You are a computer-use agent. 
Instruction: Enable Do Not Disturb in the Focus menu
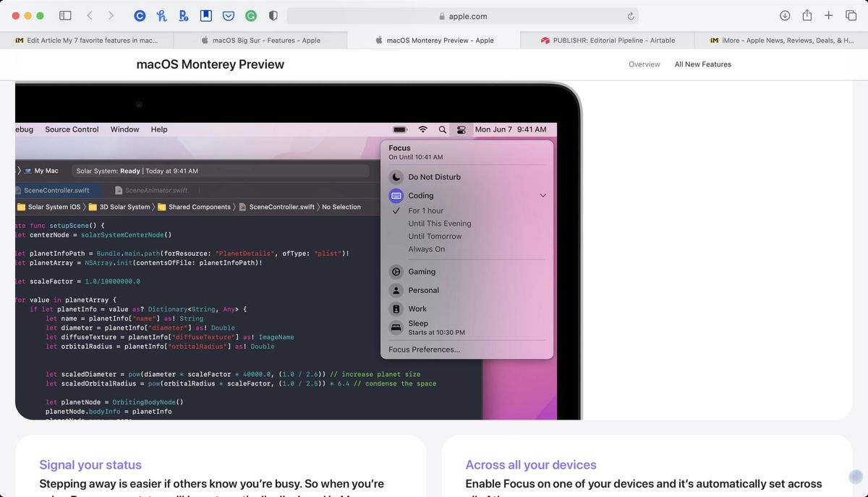point(434,177)
